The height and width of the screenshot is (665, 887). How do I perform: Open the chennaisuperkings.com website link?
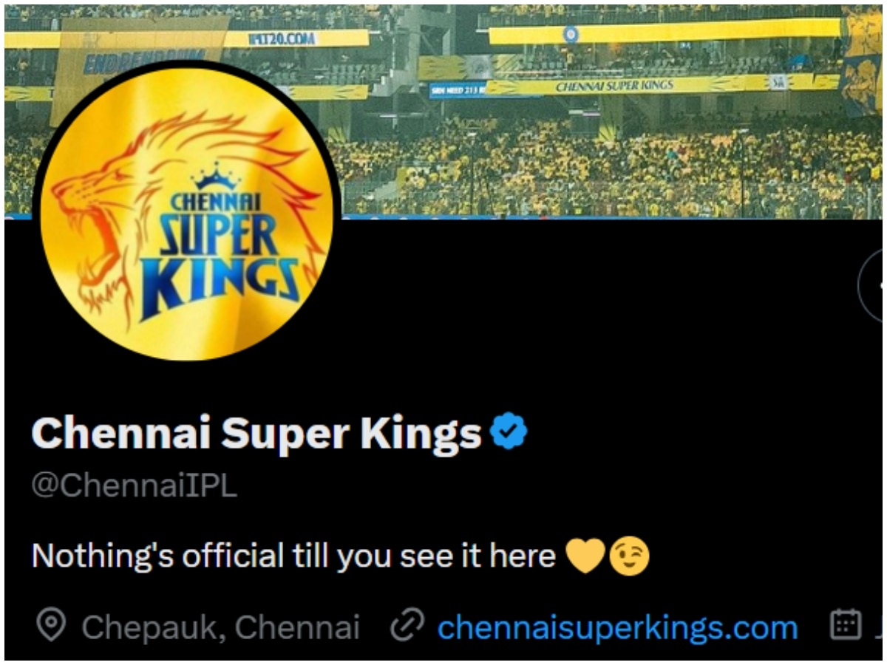pos(617,627)
